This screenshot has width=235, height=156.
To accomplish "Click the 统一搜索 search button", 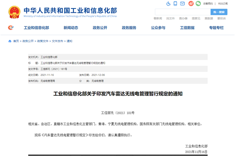I will click(x=219, y=12).
